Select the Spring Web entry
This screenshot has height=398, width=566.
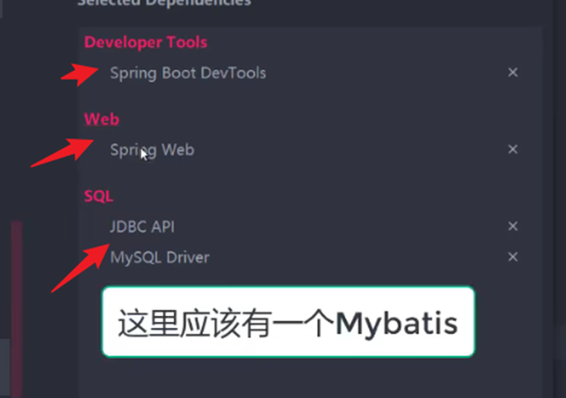[x=152, y=149]
